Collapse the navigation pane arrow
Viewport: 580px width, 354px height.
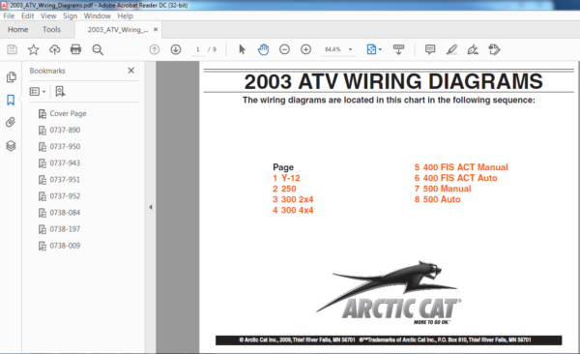click(x=151, y=207)
